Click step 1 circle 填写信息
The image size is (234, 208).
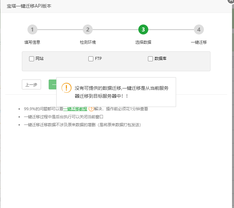click(32, 29)
